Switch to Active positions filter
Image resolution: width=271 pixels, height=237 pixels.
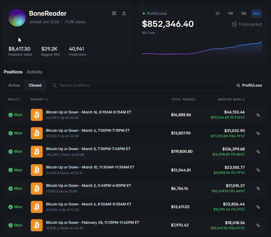(x=14, y=85)
